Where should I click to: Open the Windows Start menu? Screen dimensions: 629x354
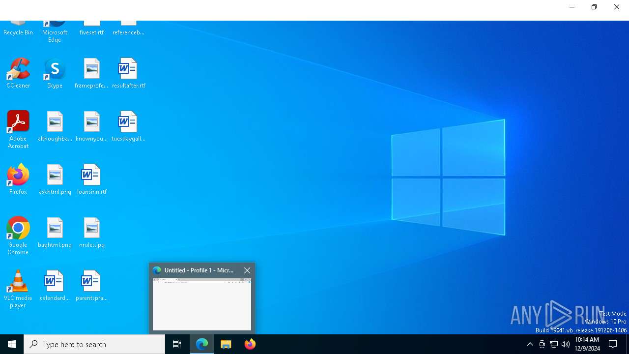pyautogui.click(x=12, y=344)
